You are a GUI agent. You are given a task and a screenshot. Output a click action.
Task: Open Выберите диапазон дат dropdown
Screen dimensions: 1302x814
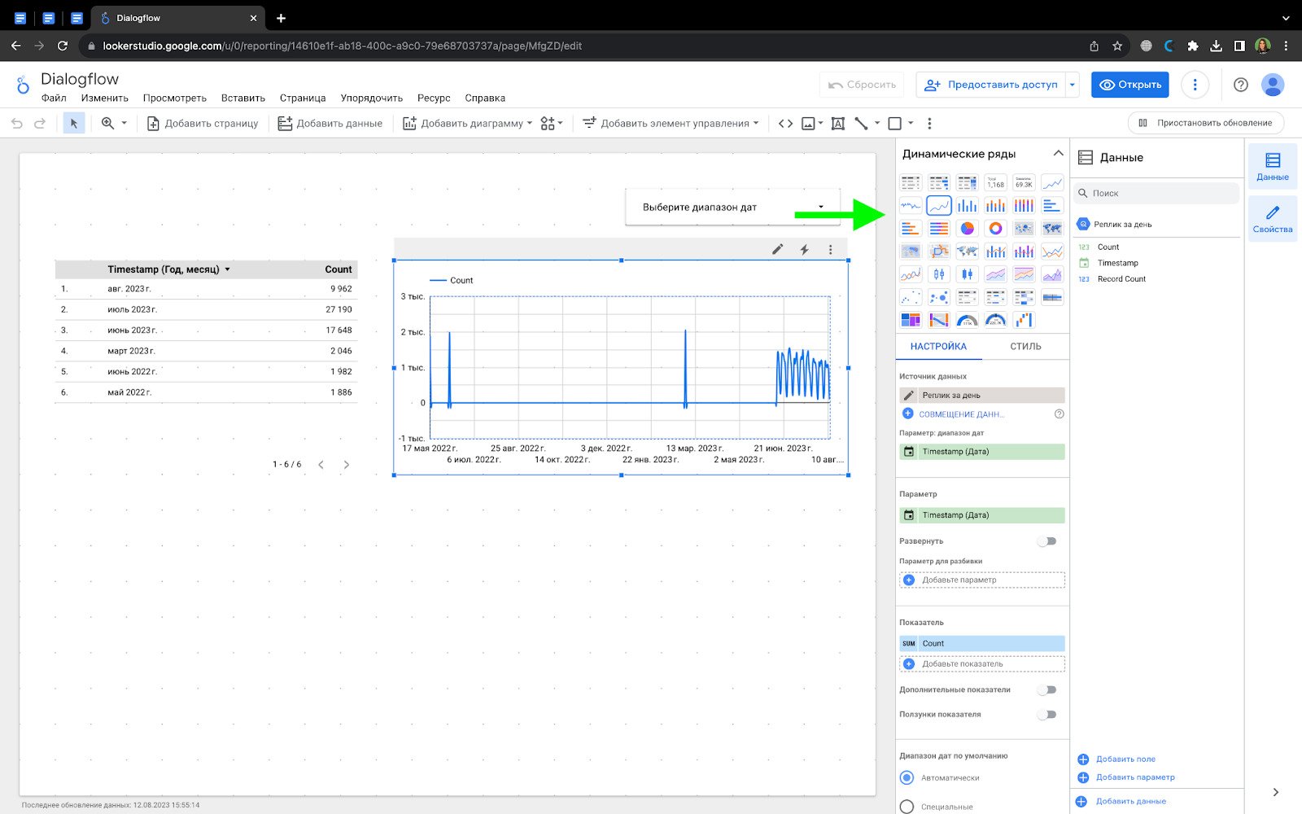pyautogui.click(x=732, y=208)
